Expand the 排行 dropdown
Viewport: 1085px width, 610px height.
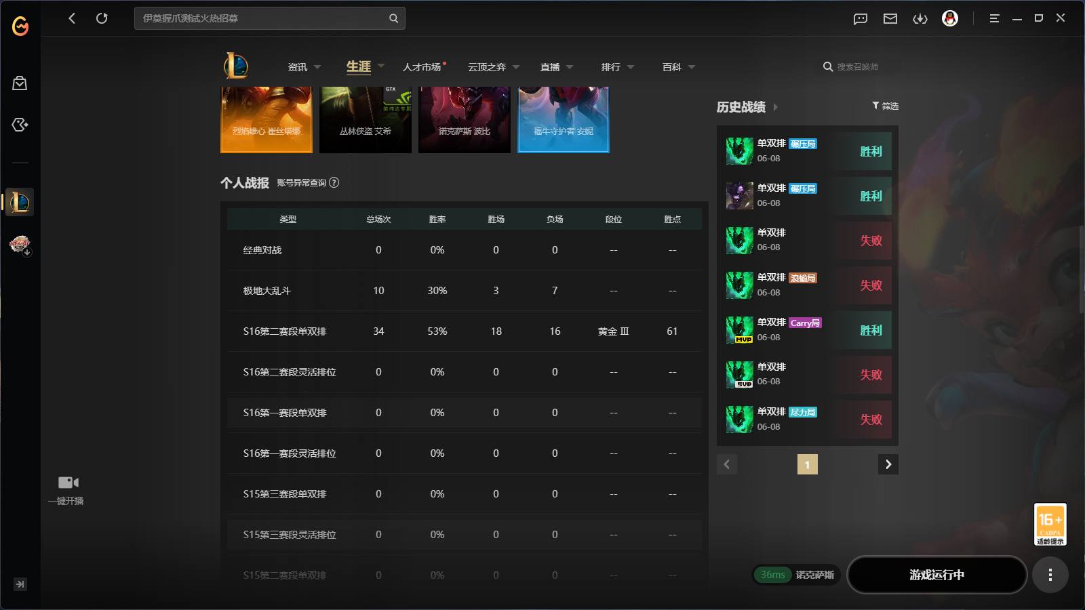631,67
